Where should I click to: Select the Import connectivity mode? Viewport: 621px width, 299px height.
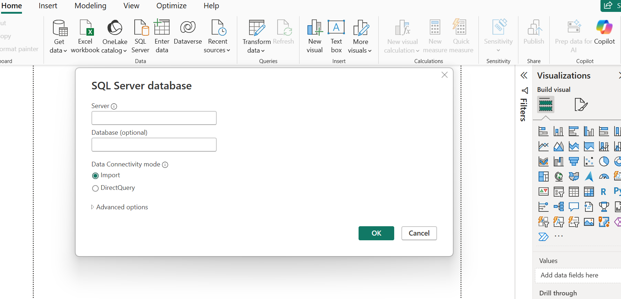95,176
